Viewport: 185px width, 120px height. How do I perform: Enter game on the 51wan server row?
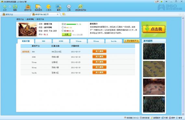pyautogui.click(x=99, y=62)
